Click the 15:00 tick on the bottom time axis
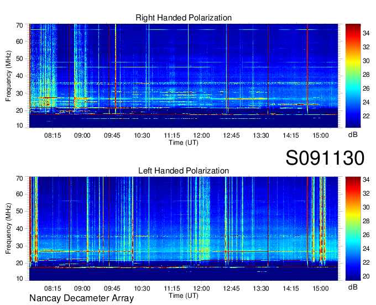Viewport: 376px width, 305px height. (x=321, y=288)
